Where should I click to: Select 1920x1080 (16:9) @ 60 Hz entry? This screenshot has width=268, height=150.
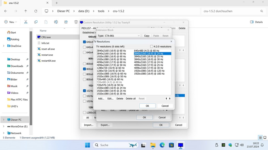pyautogui.click(x=111, y=56)
